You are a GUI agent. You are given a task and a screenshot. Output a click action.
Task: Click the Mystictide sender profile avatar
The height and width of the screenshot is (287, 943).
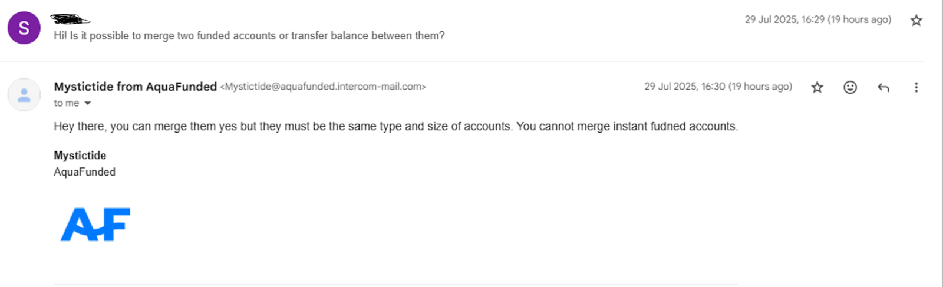pos(24,95)
